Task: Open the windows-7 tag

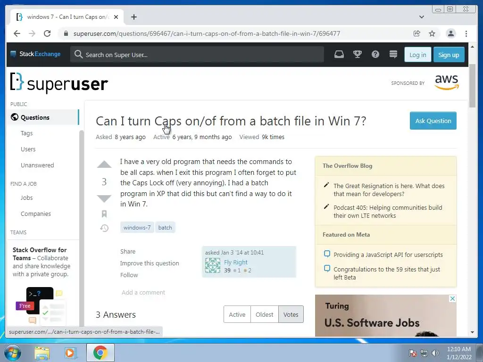Action: coord(137,228)
